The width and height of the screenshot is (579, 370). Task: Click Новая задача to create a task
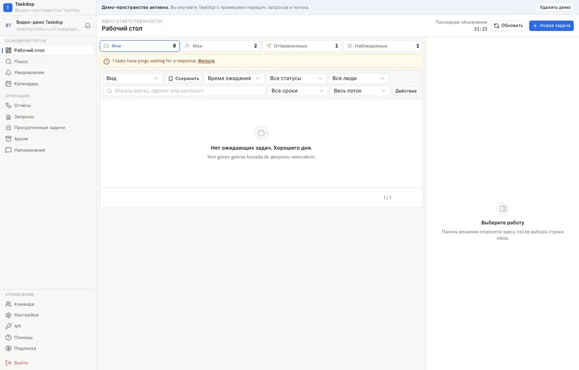551,26
